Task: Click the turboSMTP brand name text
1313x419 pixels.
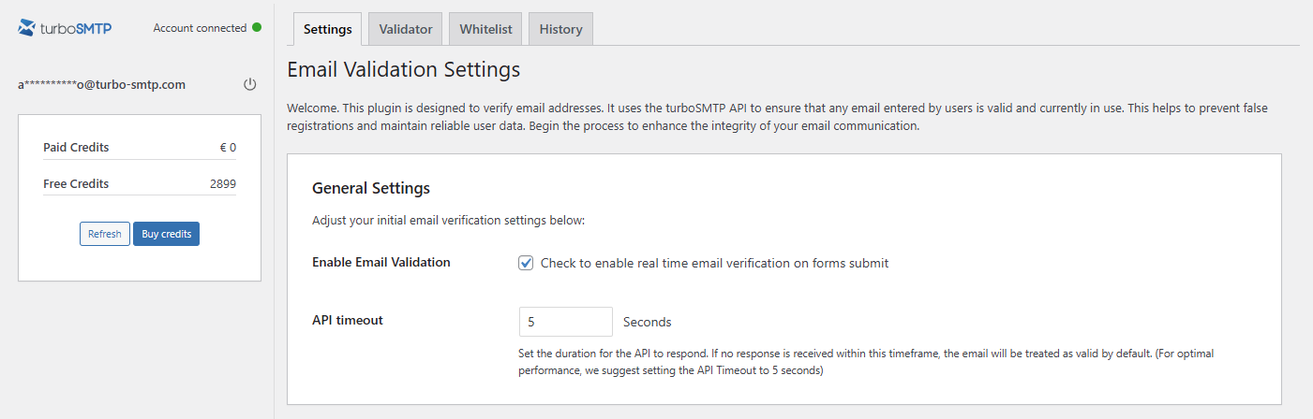Action: click(x=76, y=28)
